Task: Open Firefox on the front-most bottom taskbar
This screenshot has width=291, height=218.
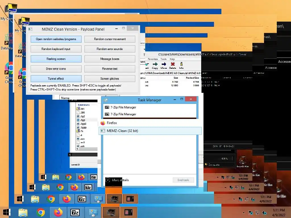Action: 58,212
